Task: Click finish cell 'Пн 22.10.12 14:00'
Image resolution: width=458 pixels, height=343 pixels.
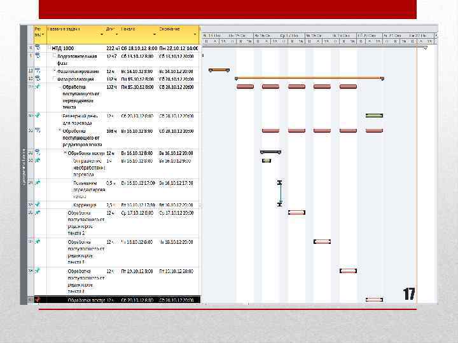Action: [179, 48]
